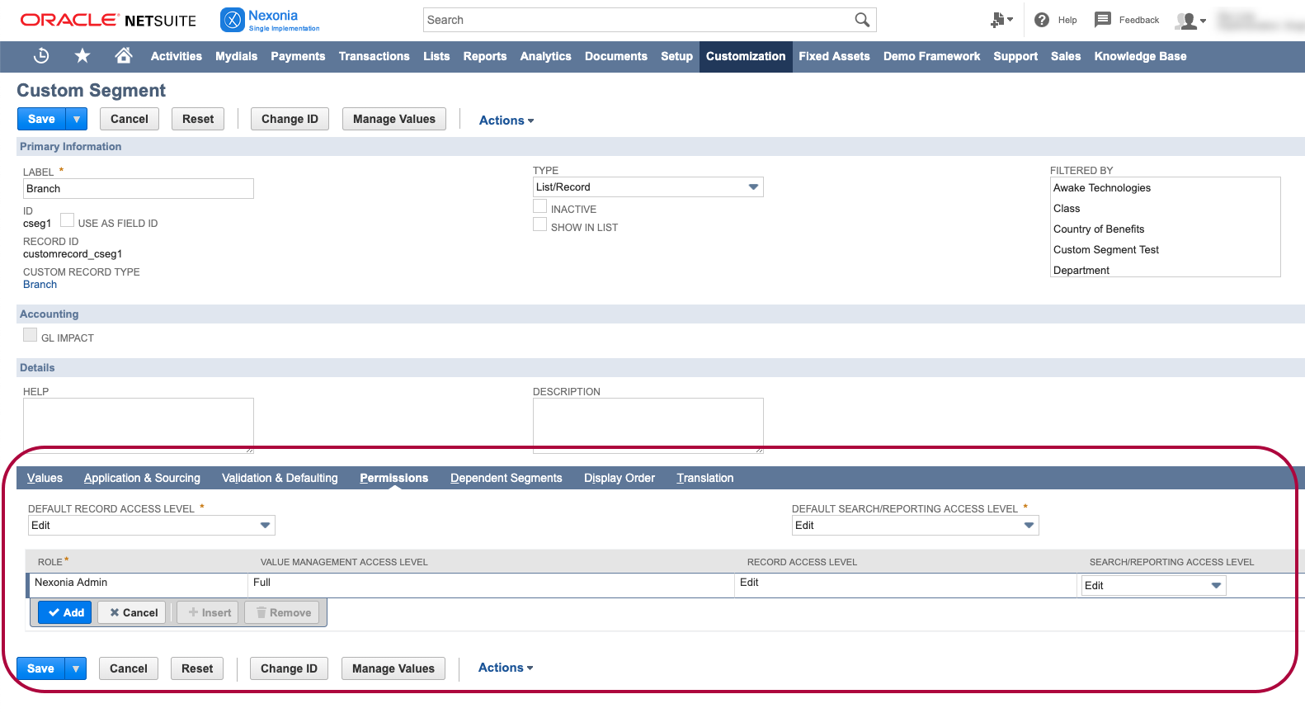Switch to the Application & Sourcing subtab

tap(142, 478)
